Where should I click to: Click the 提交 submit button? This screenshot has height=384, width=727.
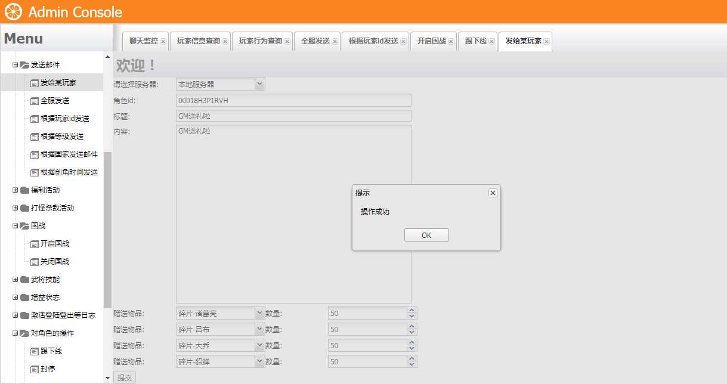[x=124, y=377]
